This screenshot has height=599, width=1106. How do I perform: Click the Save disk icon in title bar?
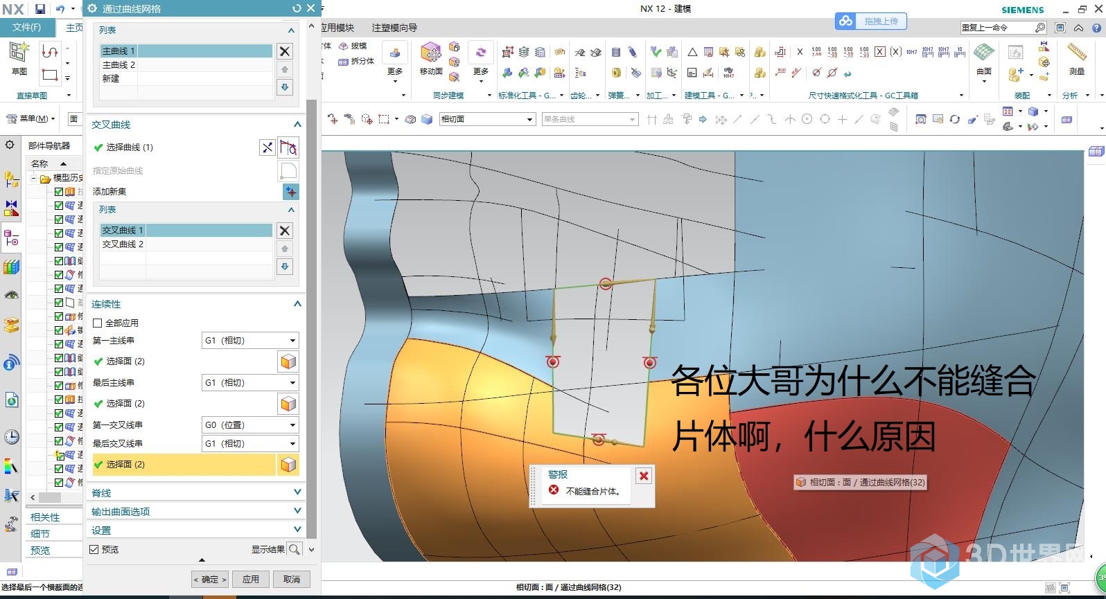pyautogui.click(x=40, y=9)
